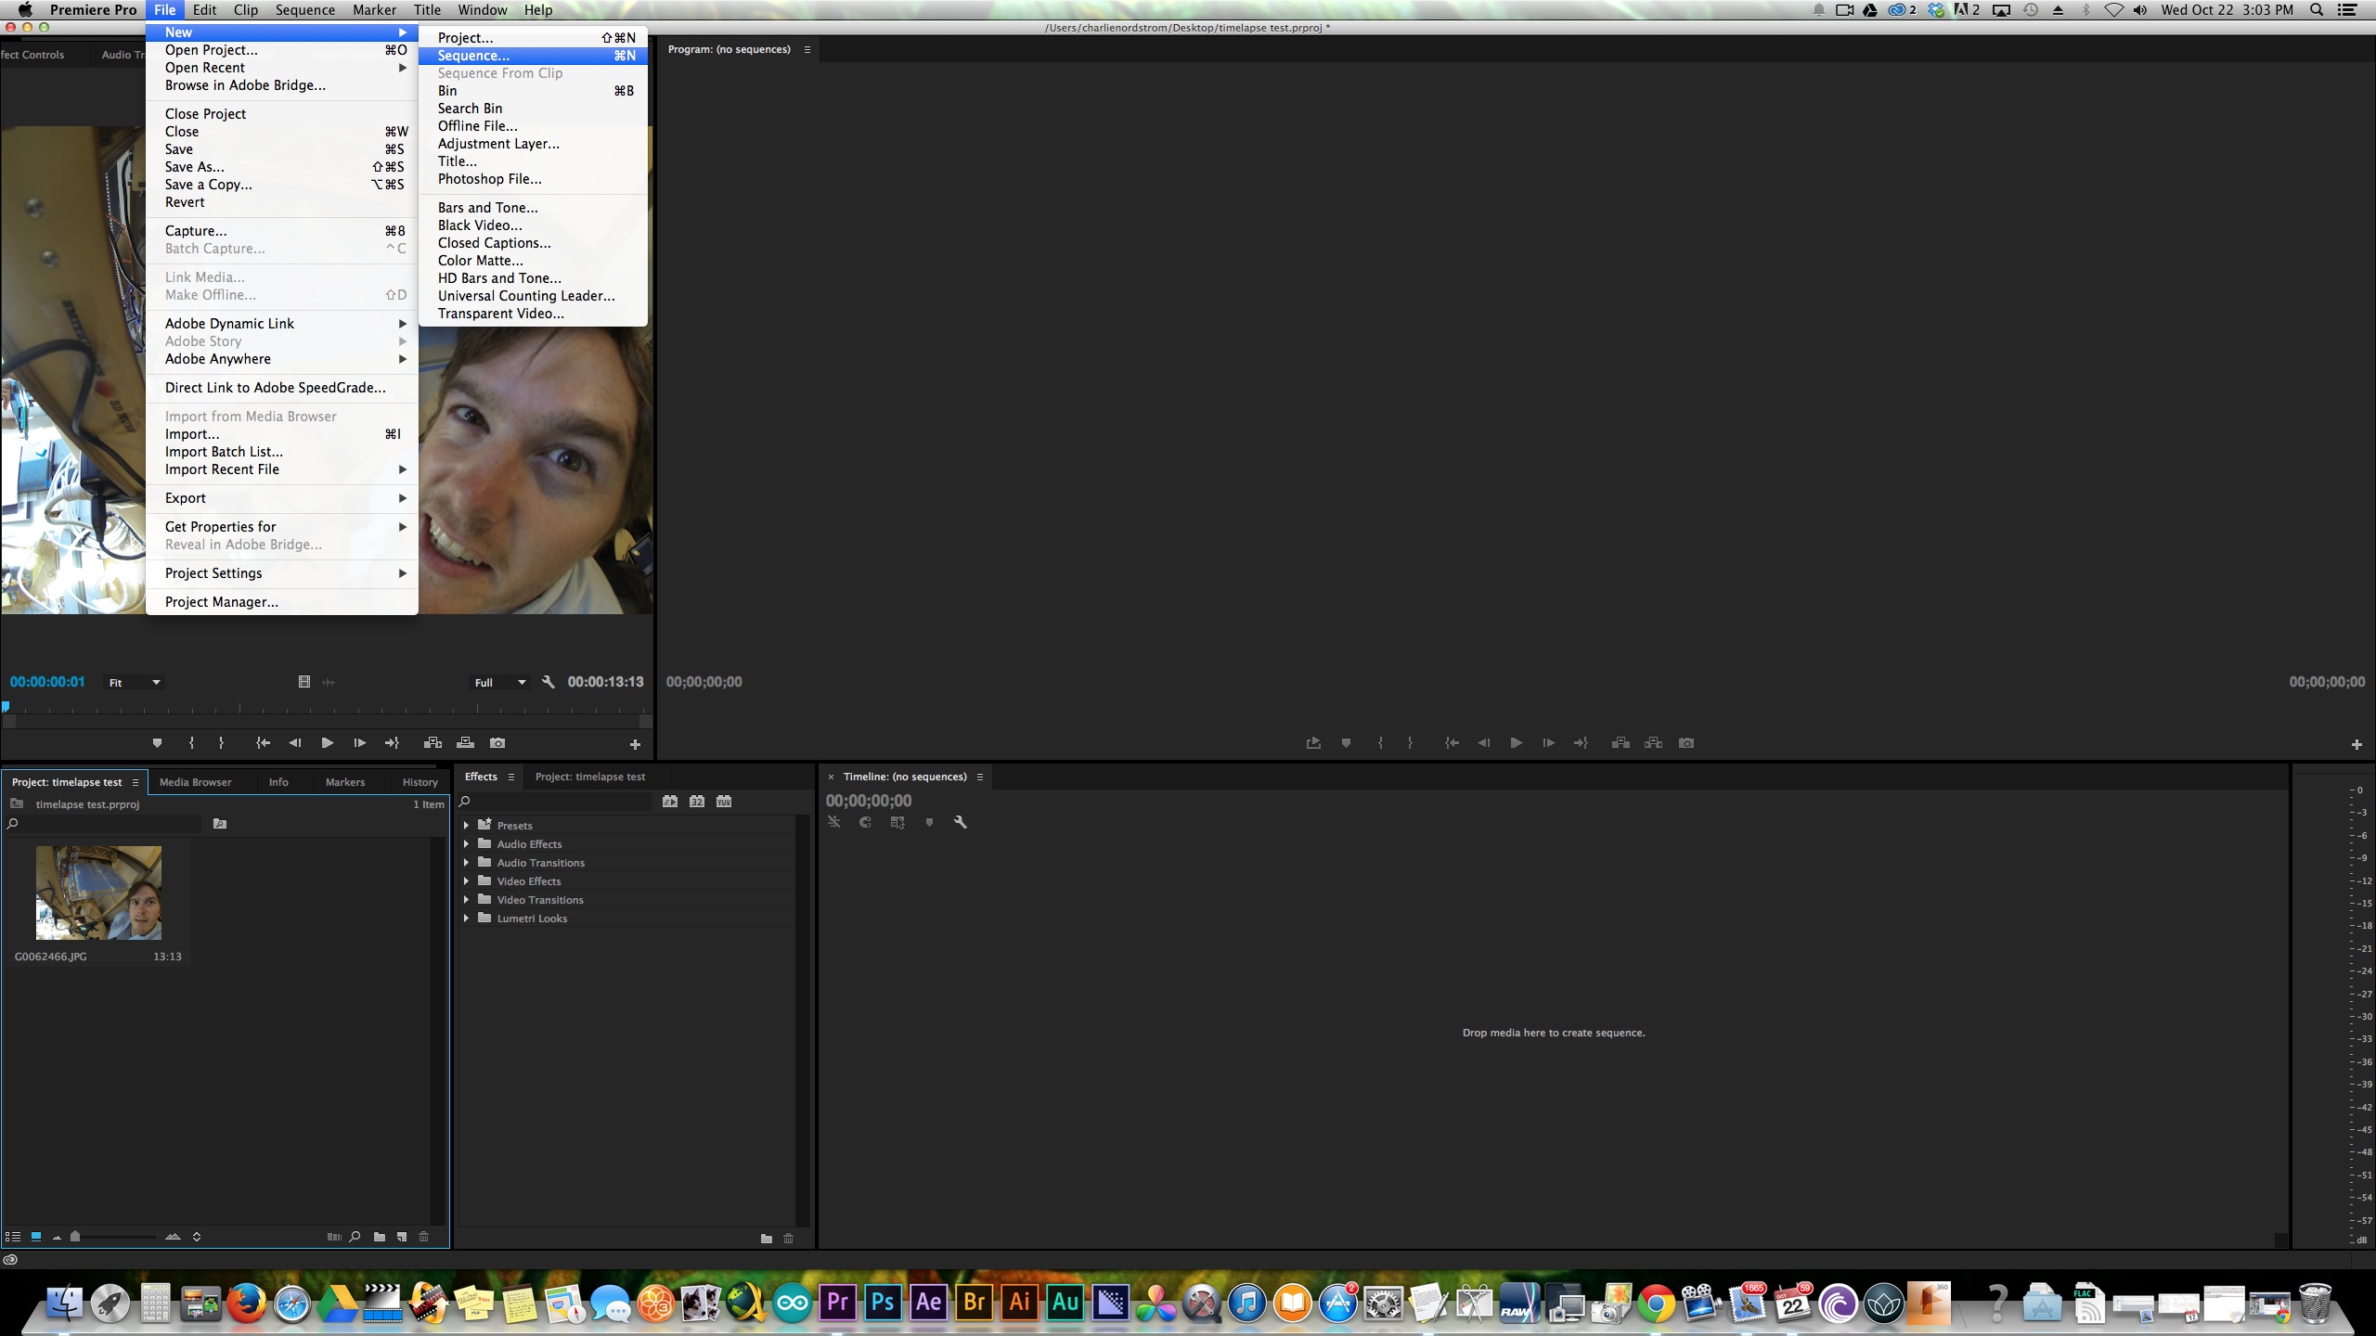Open Source monitor settings wrench

click(x=549, y=682)
